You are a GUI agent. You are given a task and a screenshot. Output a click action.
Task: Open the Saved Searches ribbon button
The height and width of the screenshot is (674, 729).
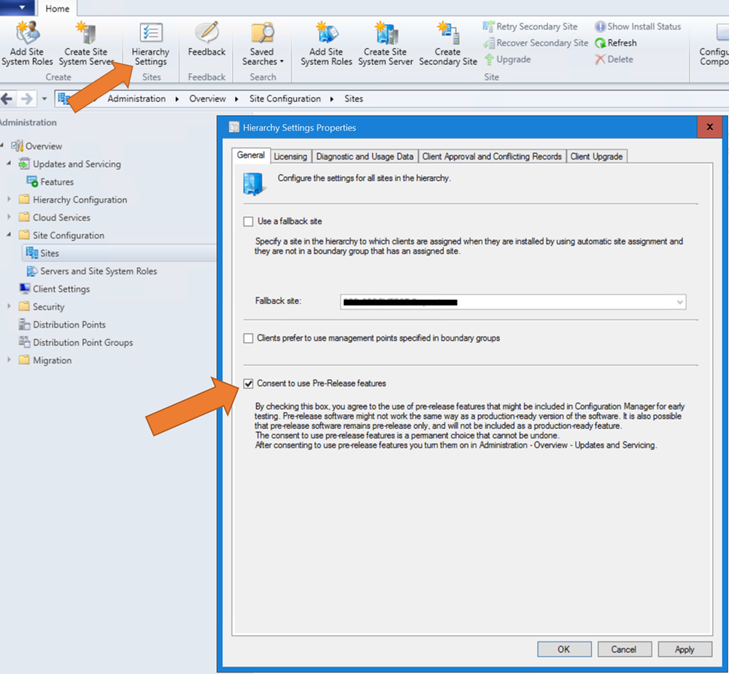[x=262, y=44]
